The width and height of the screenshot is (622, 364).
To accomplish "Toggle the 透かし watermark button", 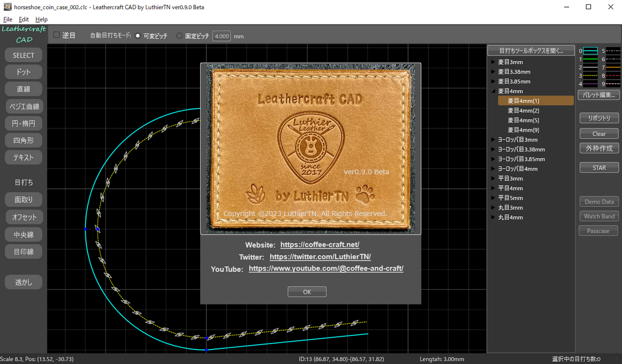I will pos(23,282).
